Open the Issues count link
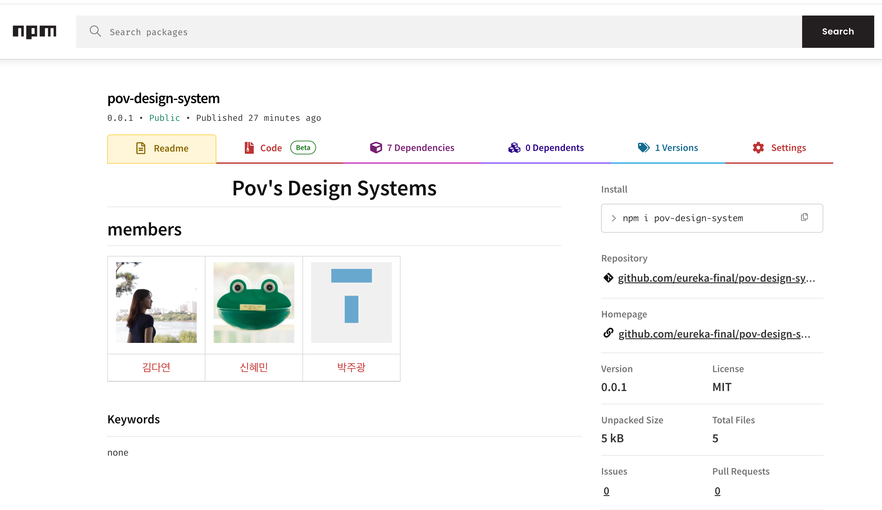 click(x=606, y=491)
